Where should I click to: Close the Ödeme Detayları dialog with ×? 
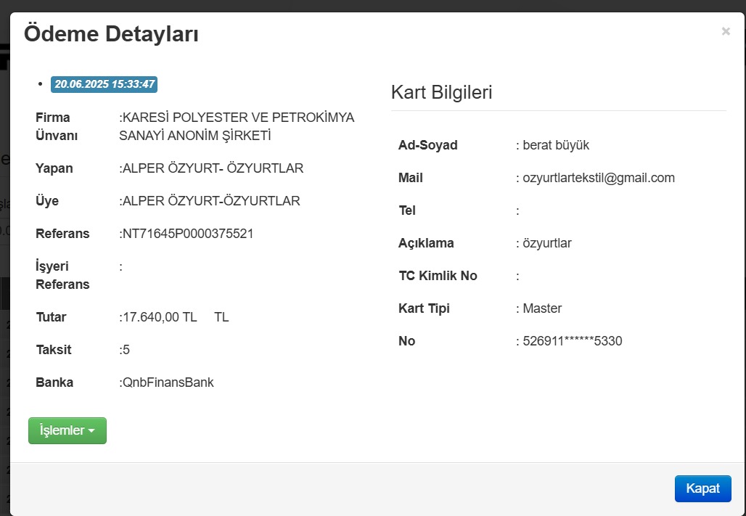coord(726,31)
